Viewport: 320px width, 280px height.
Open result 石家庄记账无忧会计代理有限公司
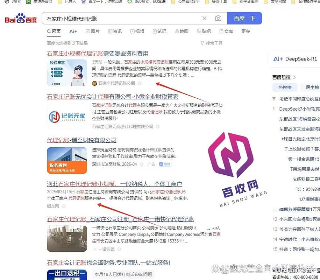pos(113,97)
